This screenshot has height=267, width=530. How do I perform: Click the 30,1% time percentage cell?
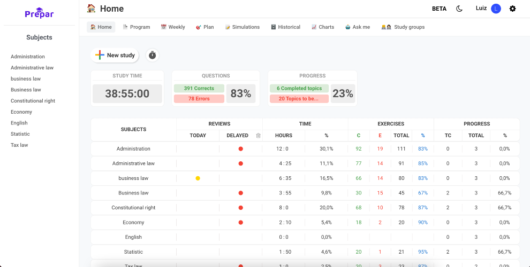327,148
